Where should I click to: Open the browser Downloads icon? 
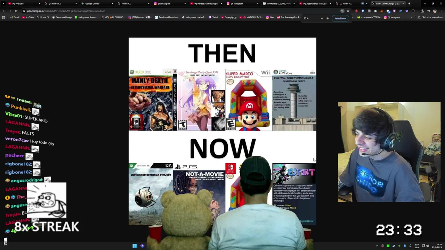tap(422, 11)
